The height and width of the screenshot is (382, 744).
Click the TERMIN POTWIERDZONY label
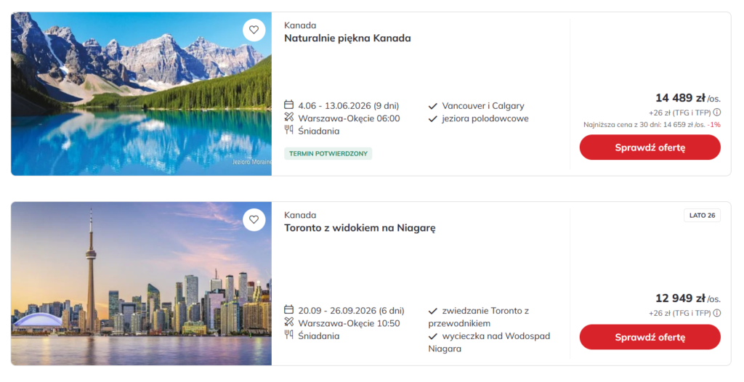(x=328, y=154)
